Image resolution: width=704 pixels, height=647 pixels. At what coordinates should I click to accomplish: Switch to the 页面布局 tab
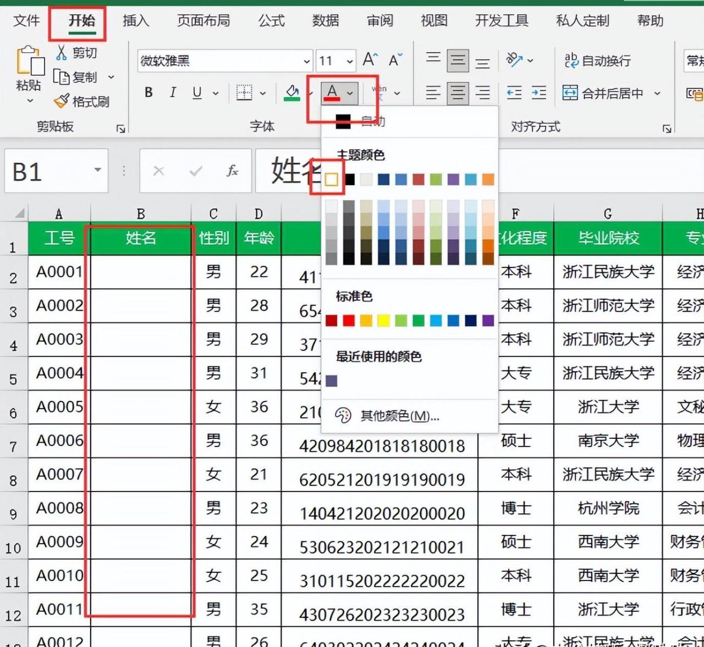(x=203, y=20)
